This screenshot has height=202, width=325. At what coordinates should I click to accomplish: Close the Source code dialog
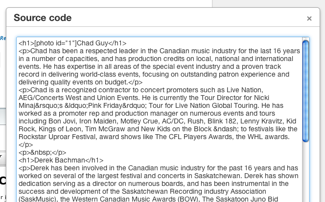(x=309, y=19)
